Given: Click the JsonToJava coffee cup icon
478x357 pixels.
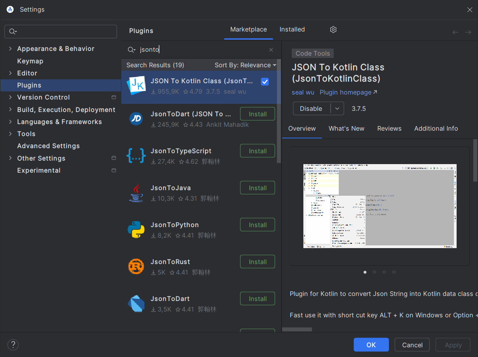Looking at the screenshot, I should point(136,192).
